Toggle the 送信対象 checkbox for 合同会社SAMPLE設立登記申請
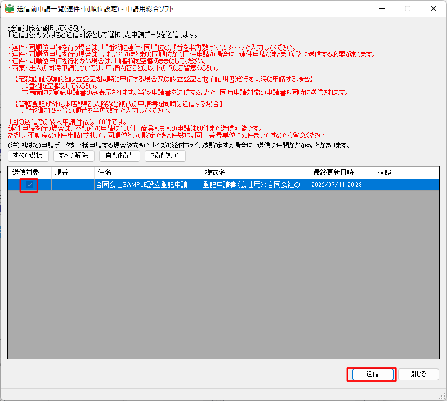Image resolution: width=447 pixels, height=401 pixels. pyautogui.click(x=29, y=185)
